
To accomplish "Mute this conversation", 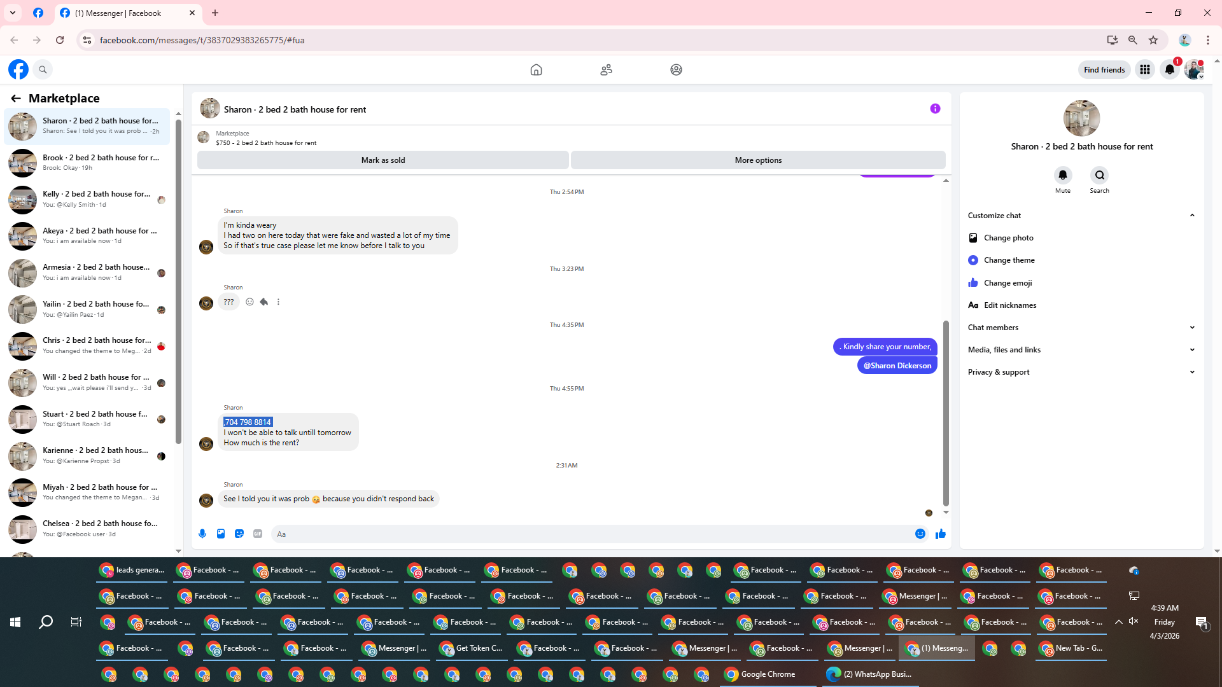I will (1062, 176).
